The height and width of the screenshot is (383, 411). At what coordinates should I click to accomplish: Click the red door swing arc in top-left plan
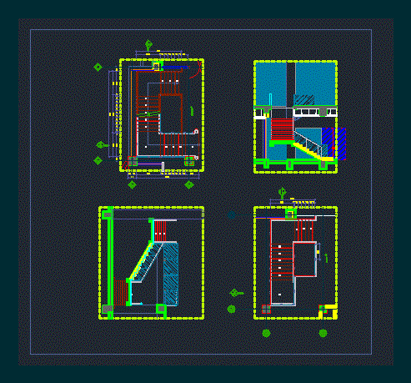click(196, 70)
